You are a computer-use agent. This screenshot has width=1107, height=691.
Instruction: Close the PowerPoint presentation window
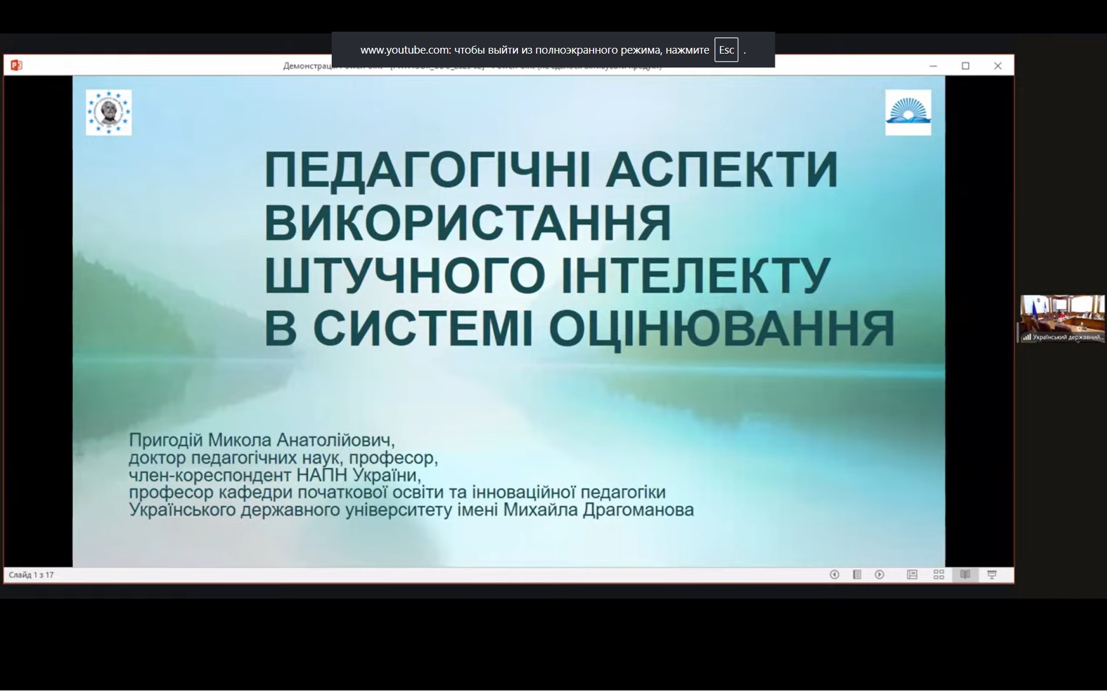[997, 66]
